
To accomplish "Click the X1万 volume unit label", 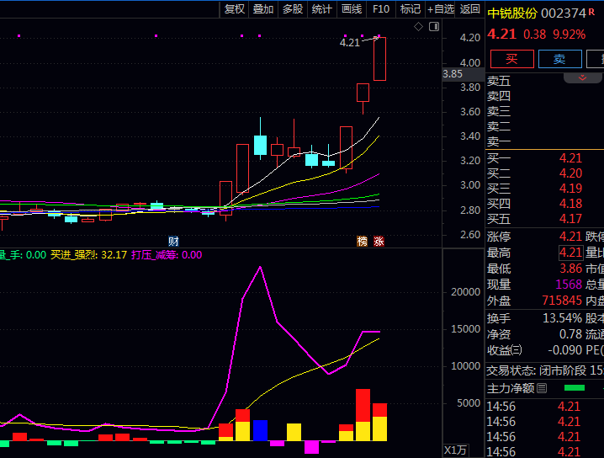I will (456, 450).
